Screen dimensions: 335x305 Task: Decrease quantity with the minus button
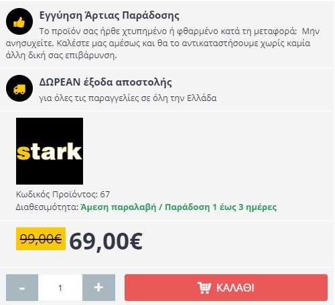click(22, 288)
